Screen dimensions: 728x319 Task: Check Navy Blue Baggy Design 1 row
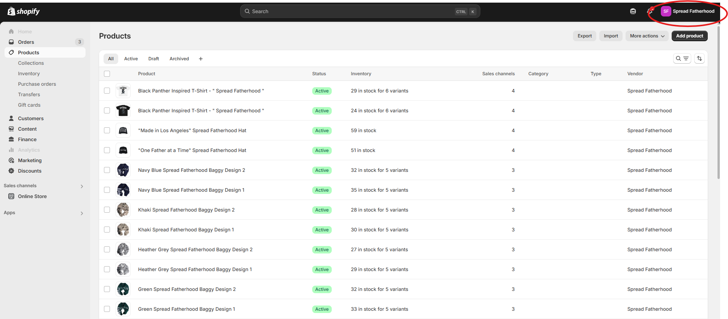pos(107,190)
